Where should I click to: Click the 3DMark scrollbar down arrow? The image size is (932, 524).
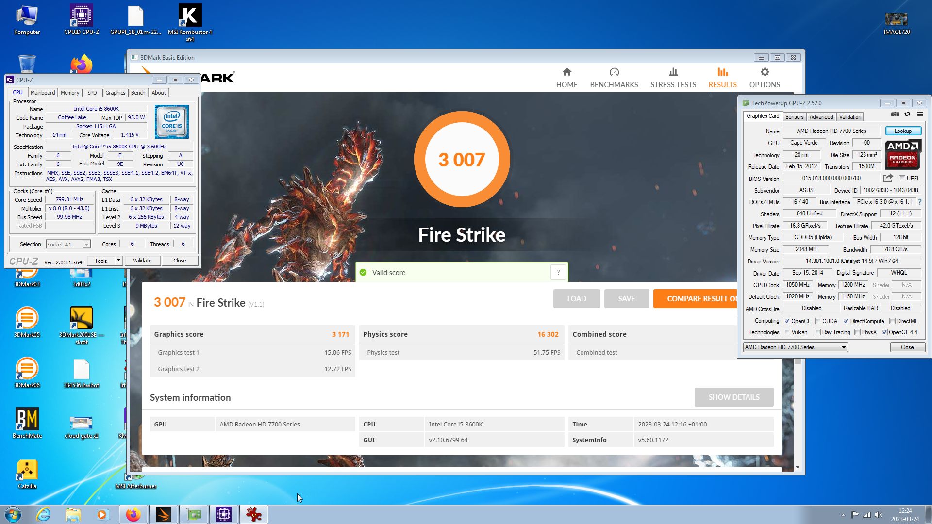pos(798,467)
